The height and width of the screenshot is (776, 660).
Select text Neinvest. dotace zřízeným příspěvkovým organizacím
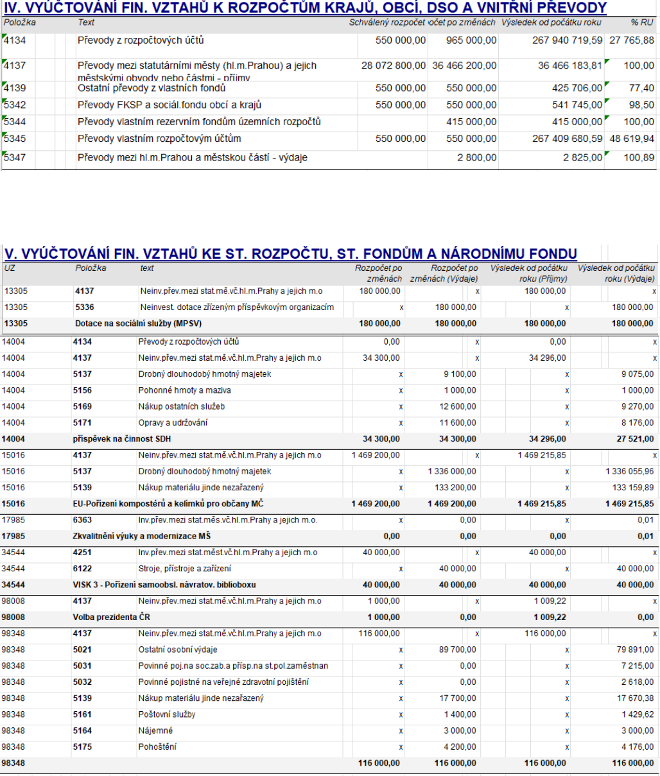pos(237,307)
